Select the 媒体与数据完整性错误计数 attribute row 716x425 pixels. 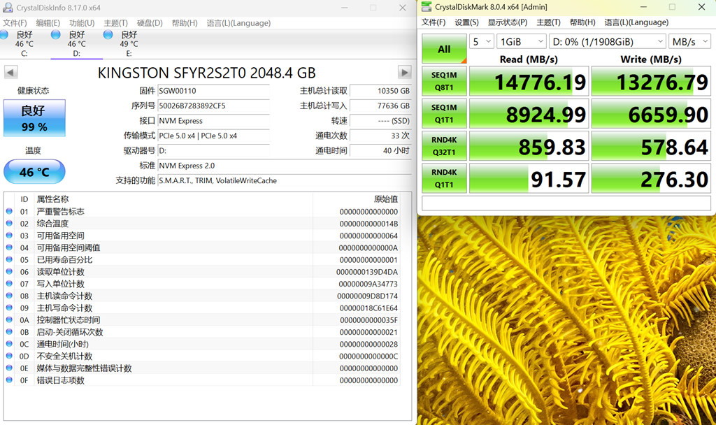tap(202, 368)
